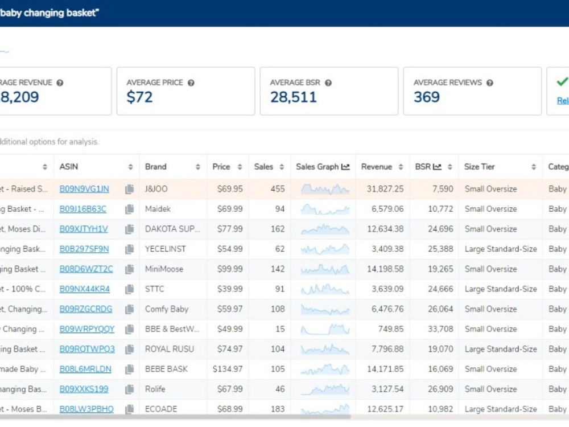The height and width of the screenshot is (427, 569).
Task: Copy ASIN B09RZGCRDG with its clipboard icon
Action: [x=130, y=309]
